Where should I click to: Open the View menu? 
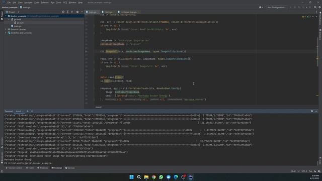point(20,3)
